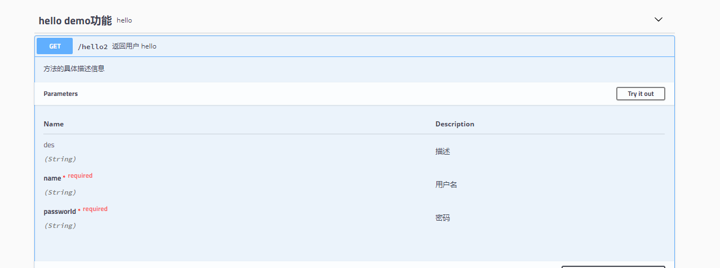Click the Description column header
720x268 pixels.
455,124
